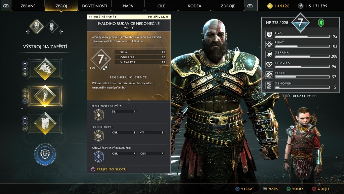344x194 pixels.
Task: Select the highlighted Ivaldi gauntlets slot
Action: click(45, 96)
